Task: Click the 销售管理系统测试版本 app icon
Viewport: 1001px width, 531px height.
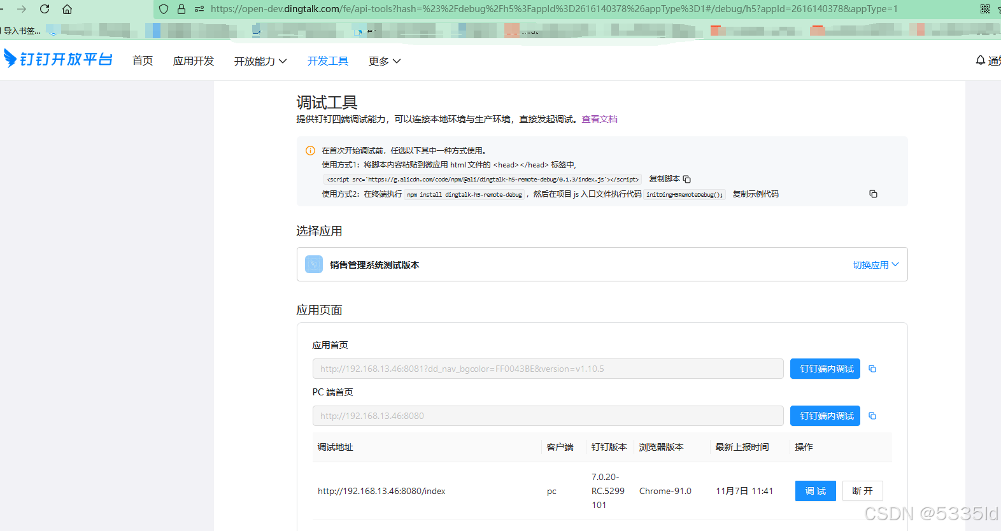Action: coord(314,264)
